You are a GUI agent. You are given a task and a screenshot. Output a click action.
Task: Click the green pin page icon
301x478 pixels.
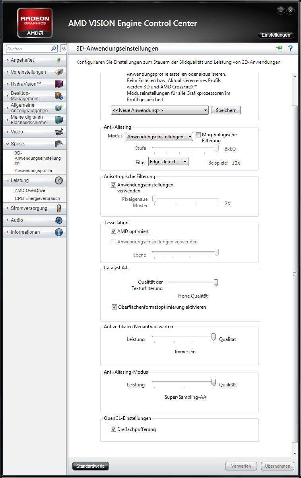coord(279,48)
